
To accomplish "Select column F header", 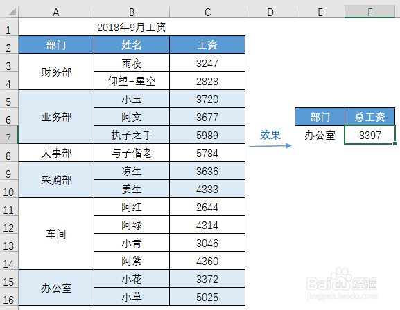I will tap(370, 12).
